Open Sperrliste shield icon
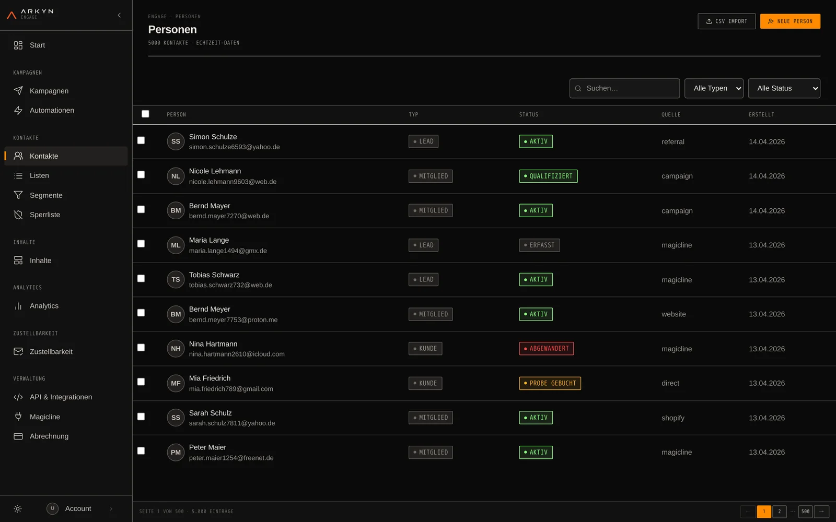The image size is (836, 522). pos(18,215)
